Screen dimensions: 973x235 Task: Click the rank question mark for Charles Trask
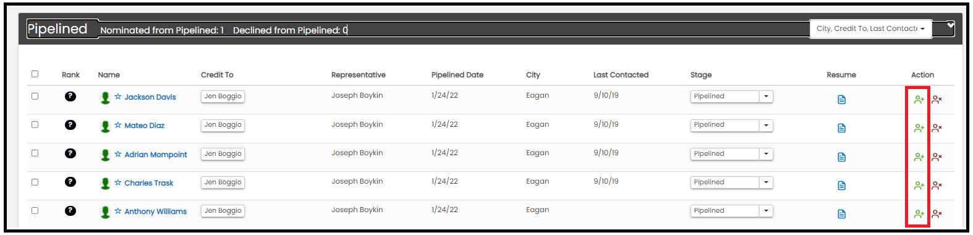coord(70,182)
